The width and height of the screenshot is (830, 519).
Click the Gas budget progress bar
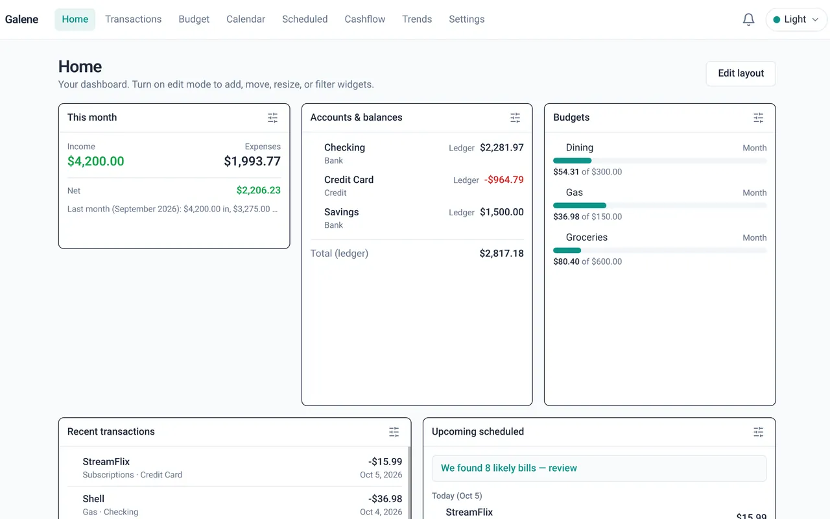659,205
